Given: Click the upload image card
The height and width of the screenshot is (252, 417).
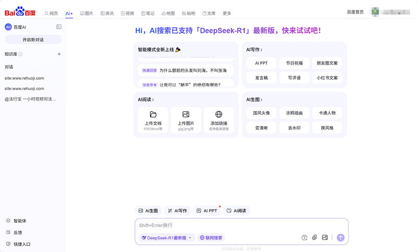Looking at the screenshot, I should tap(186, 120).
